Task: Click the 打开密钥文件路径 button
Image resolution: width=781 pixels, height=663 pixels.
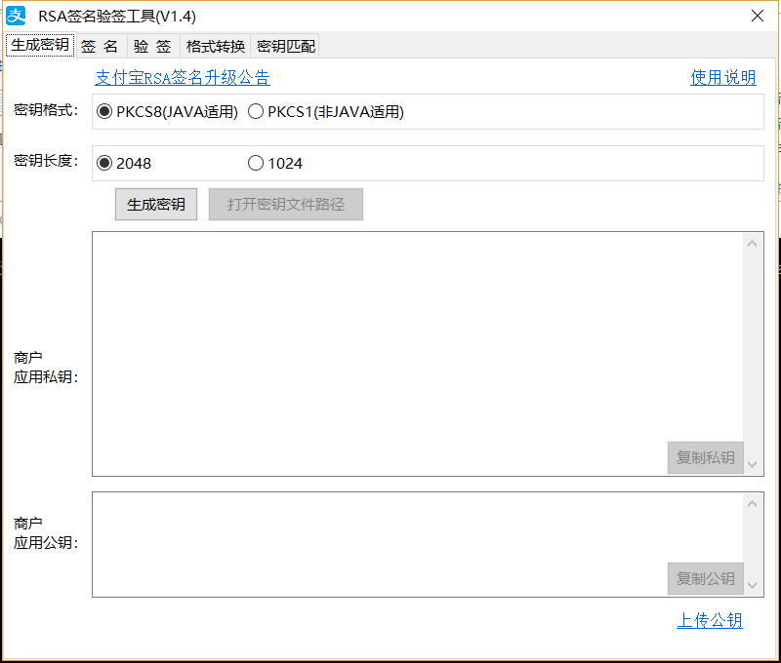Action: [x=285, y=204]
